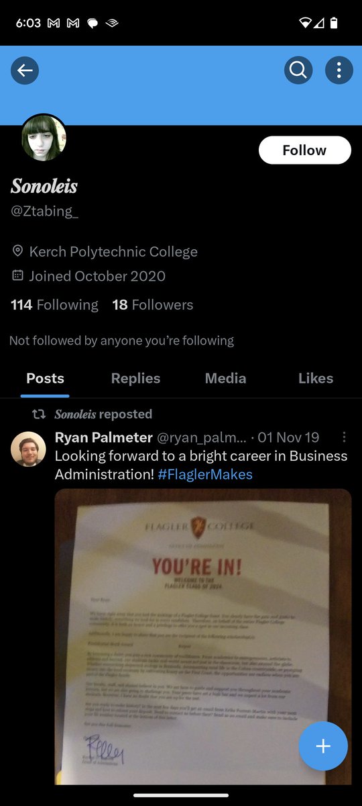Open Ryan Palmeter's profile picture

tap(28, 449)
